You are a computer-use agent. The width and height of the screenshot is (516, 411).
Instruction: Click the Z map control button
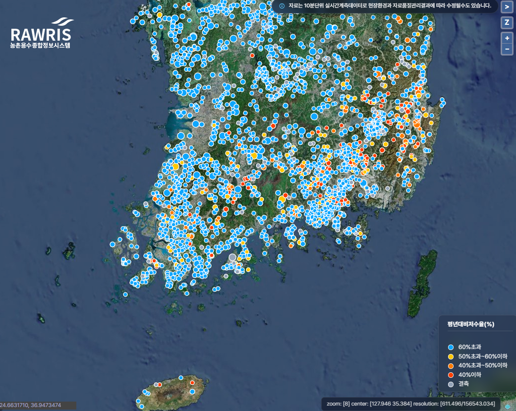coord(507,22)
